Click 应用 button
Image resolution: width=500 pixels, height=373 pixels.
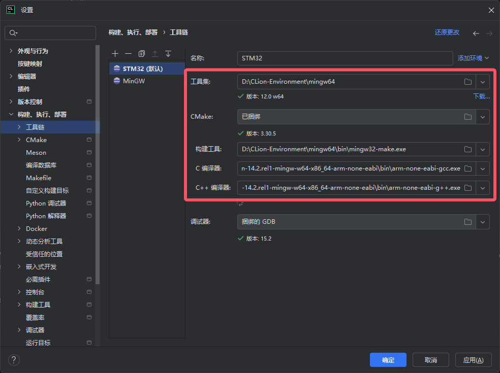pyautogui.click(x=473, y=360)
